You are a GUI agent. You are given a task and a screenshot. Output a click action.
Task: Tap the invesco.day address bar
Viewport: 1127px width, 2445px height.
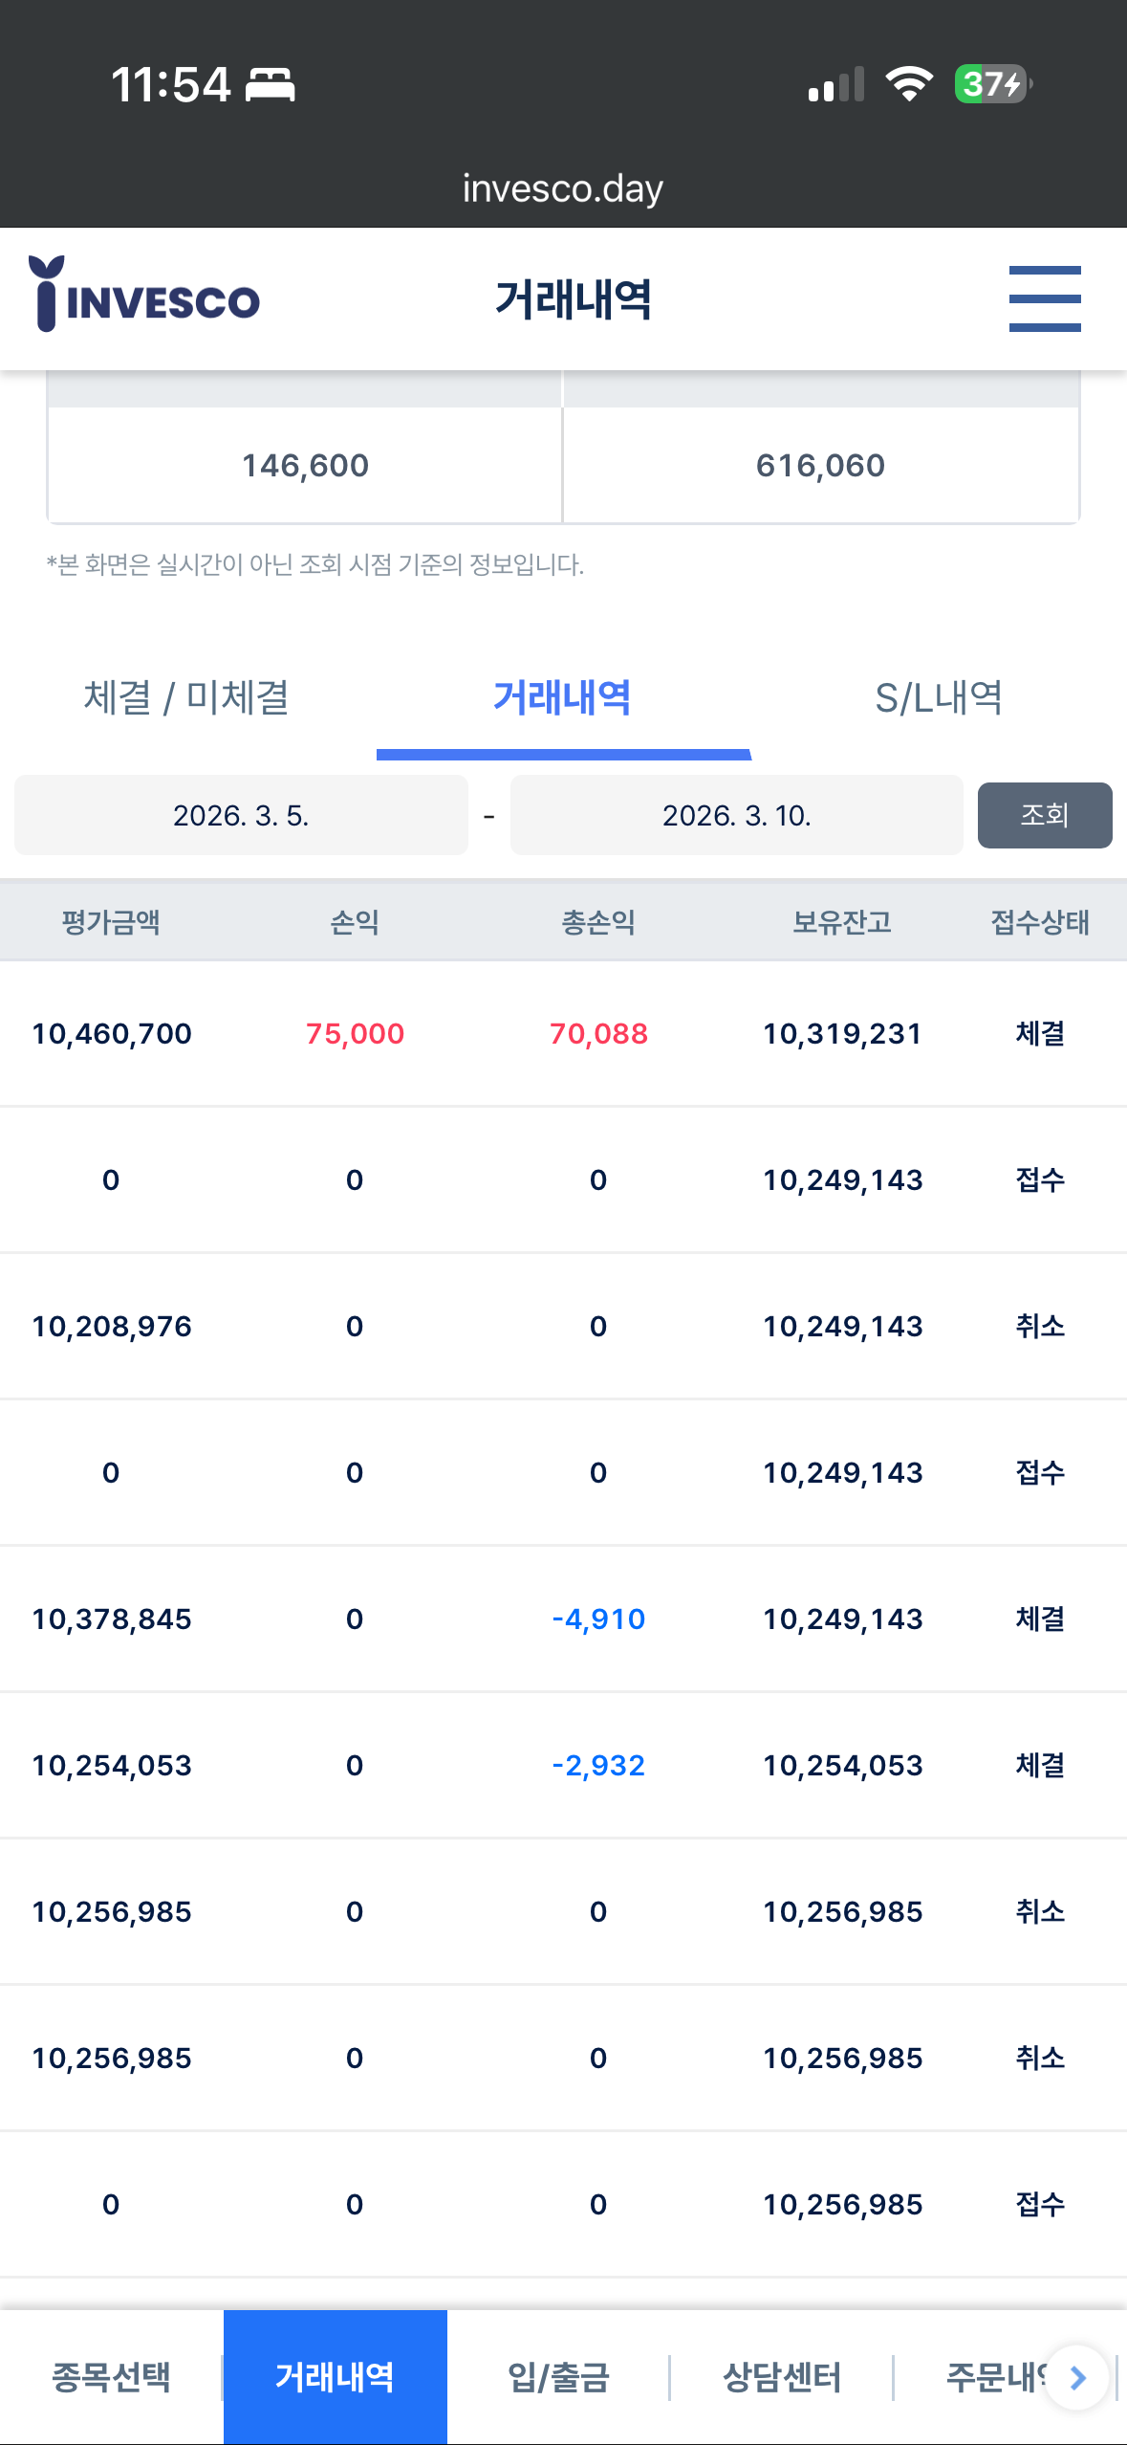click(x=563, y=188)
